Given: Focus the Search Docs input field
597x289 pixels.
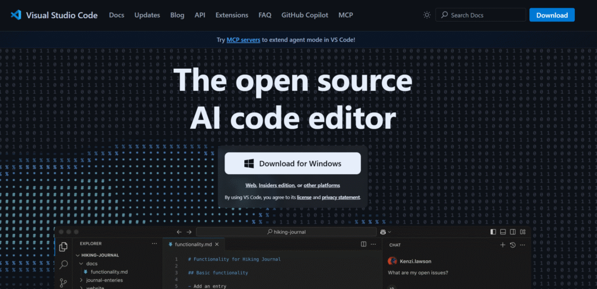Looking at the screenshot, I should coord(480,15).
